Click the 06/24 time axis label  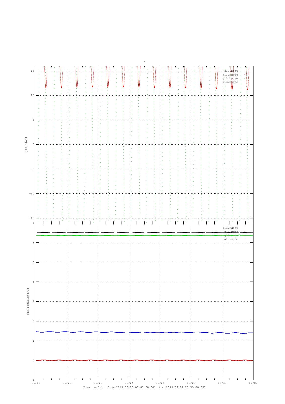129,383
